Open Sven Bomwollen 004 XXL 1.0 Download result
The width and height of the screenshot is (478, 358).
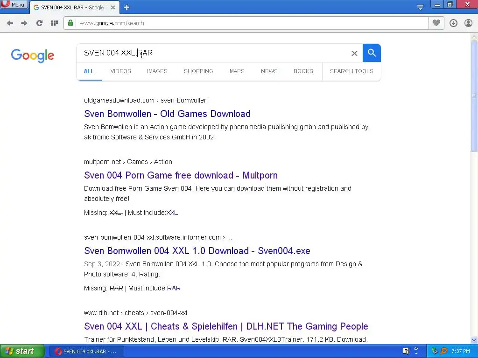197,251
